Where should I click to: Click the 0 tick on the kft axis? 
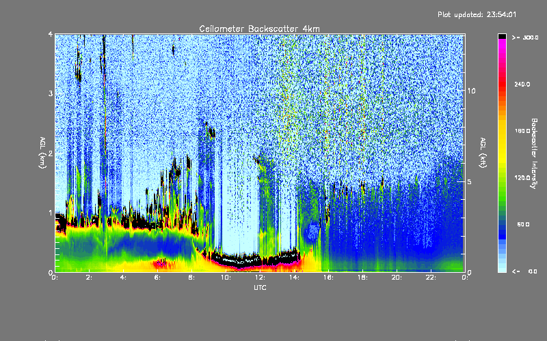click(x=469, y=272)
